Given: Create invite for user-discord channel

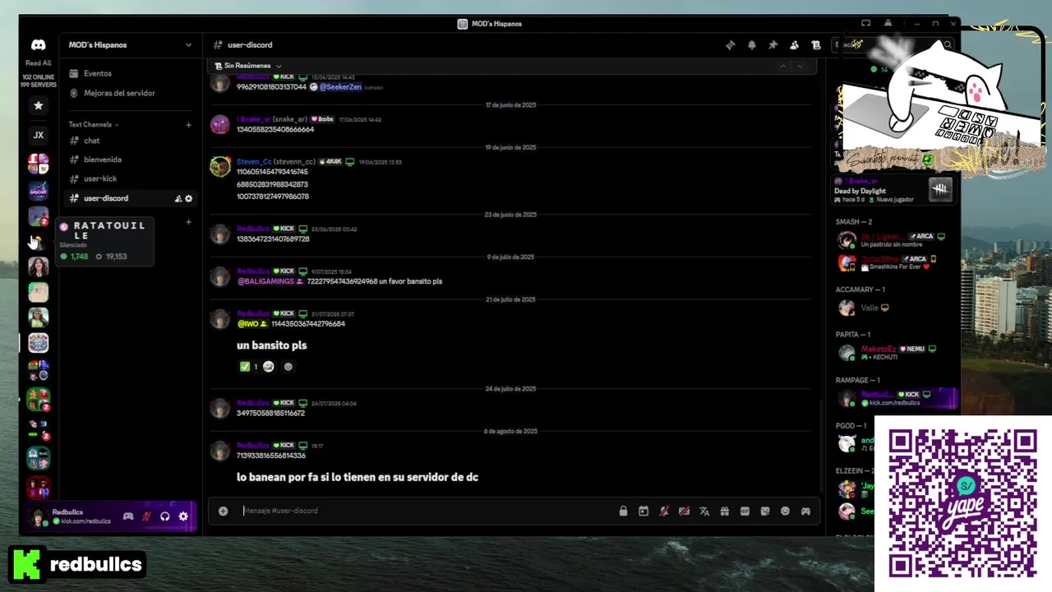Looking at the screenshot, I should click(x=178, y=198).
